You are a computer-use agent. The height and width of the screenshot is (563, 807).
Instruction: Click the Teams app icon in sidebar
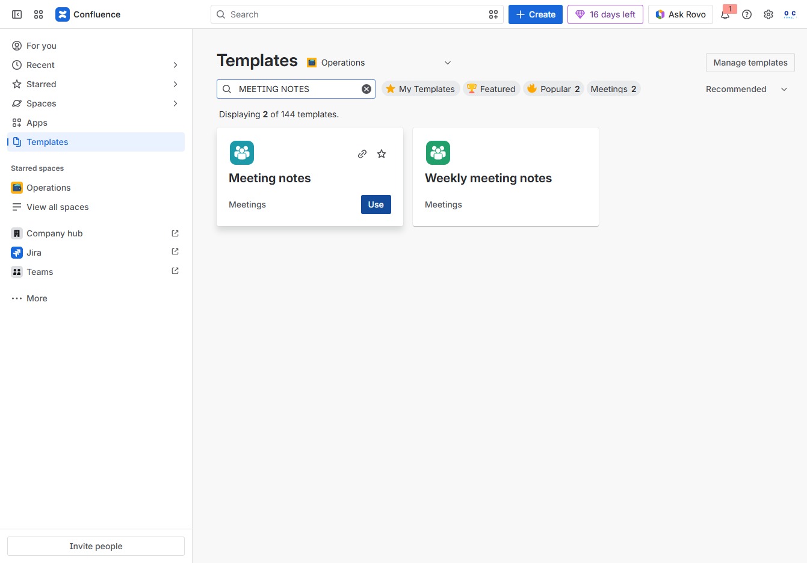(x=17, y=272)
